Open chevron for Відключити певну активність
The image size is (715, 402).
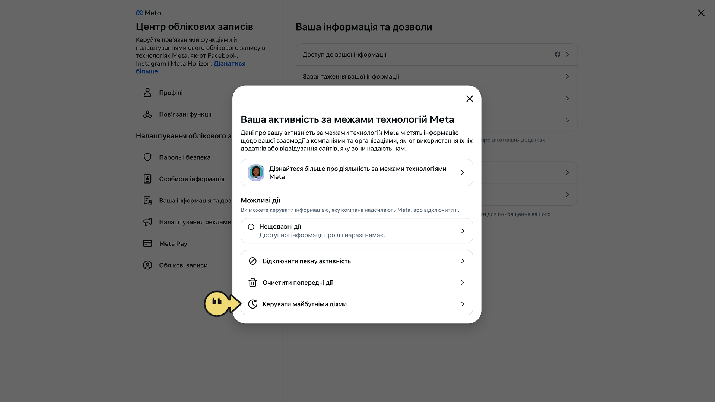pos(463,261)
